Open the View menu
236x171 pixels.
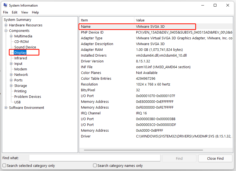25,12
